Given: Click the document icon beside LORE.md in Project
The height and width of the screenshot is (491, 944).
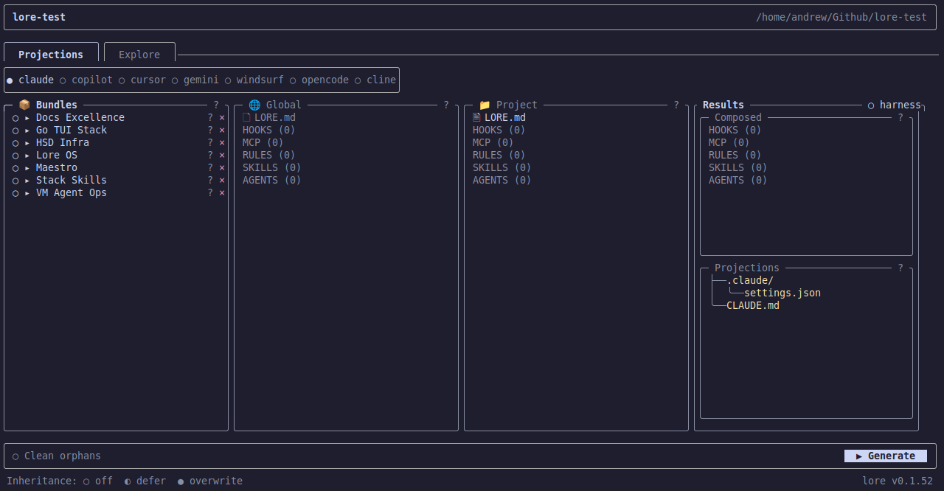Looking at the screenshot, I should 476,116.
